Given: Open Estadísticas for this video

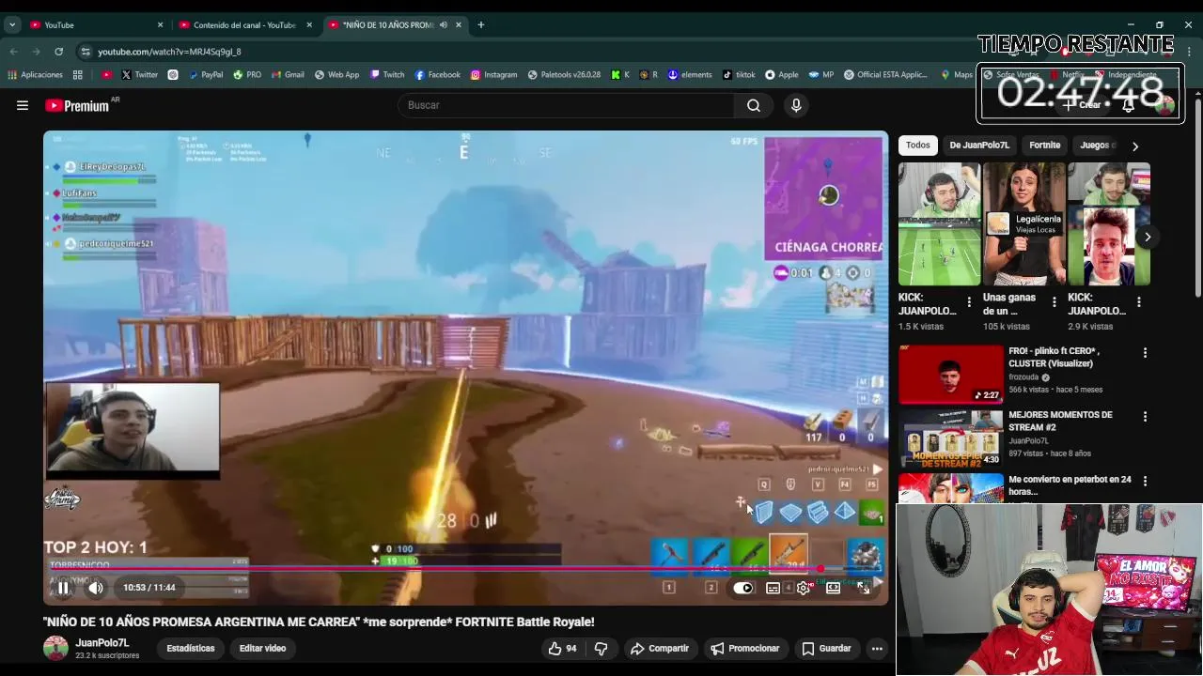Looking at the screenshot, I should tap(191, 648).
